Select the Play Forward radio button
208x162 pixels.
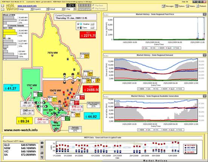click(93, 9)
